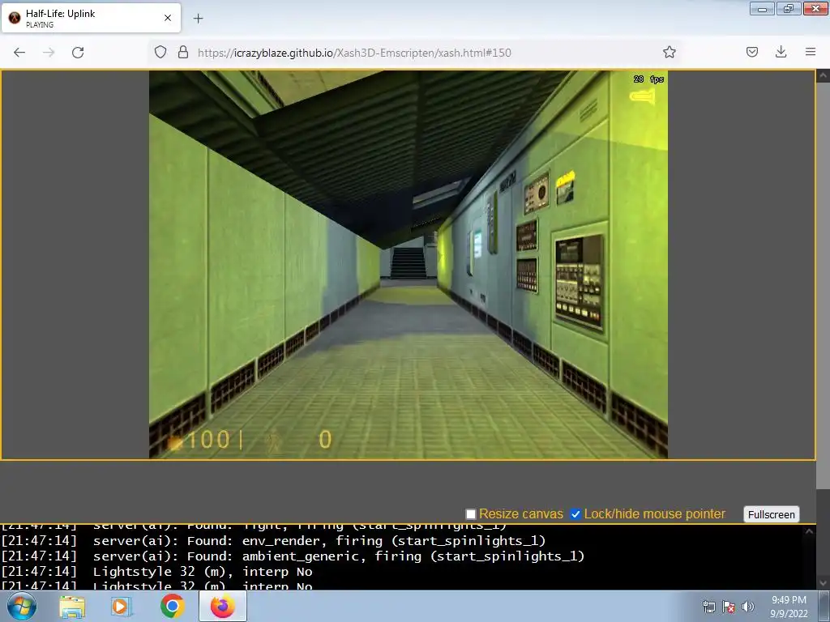The height and width of the screenshot is (622, 830).
Task: Uncheck Lock/hide mouse pointer checkbox
Action: coord(575,514)
